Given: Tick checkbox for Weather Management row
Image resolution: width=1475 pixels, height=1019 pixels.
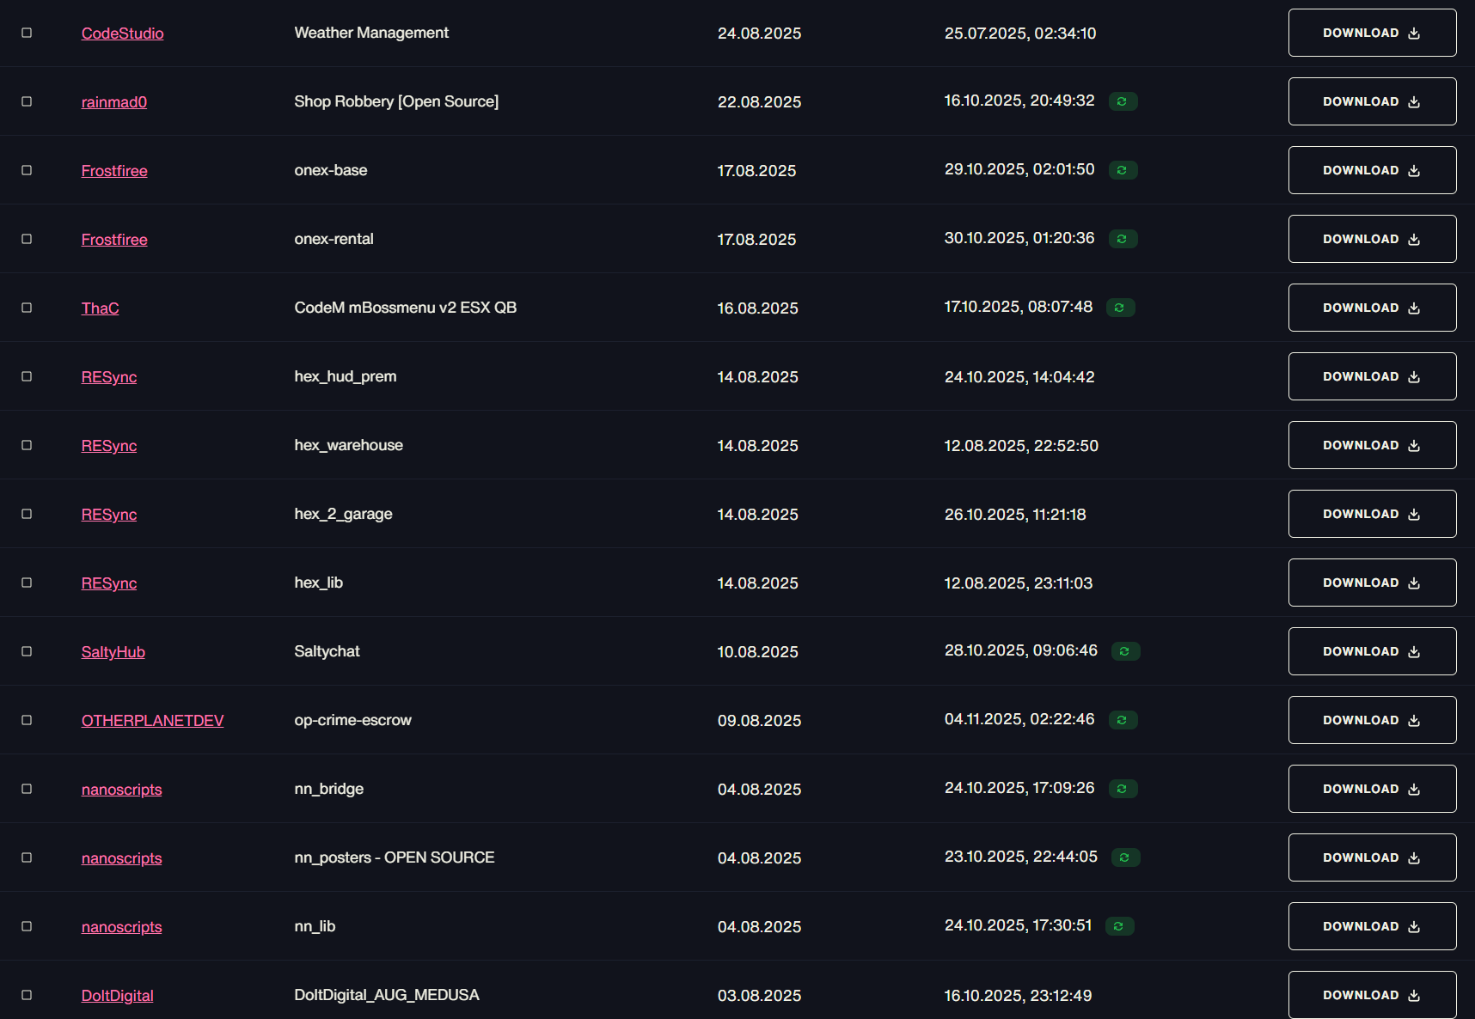Looking at the screenshot, I should point(27,33).
